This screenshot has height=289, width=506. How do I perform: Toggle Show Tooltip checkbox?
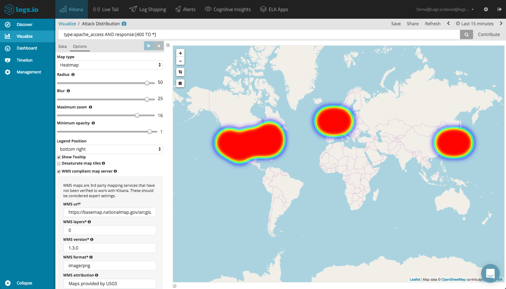tap(59, 157)
